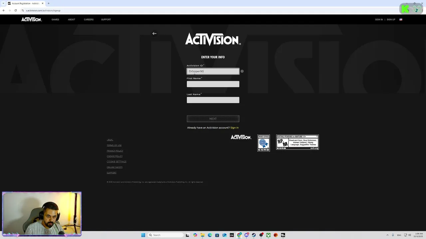This screenshot has width=426, height=239.
Task: Open the tab search dropdown arrow
Action: pyautogui.click(x=3, y=3)
